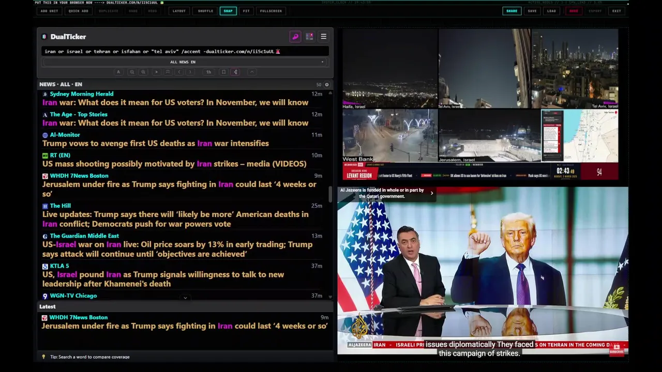Click news scrollbar down arrow
This screenshot has width=662, height=372.
coord(330,297)
